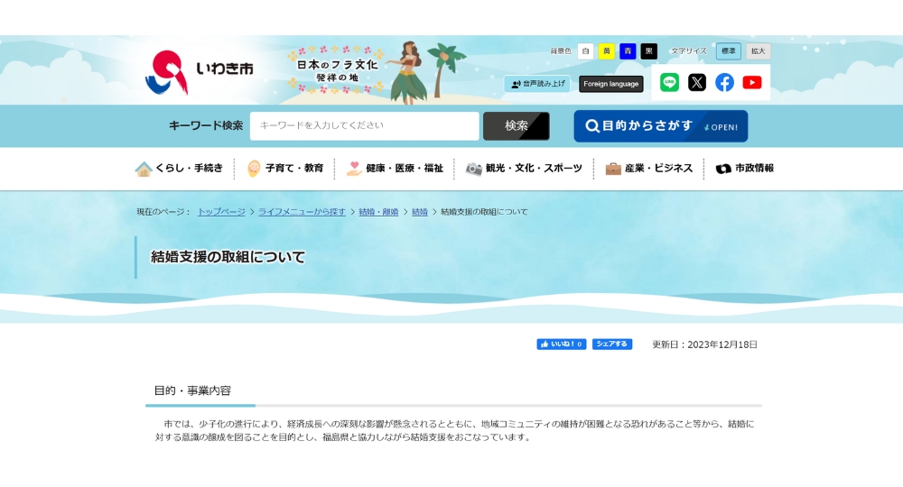Open the LINE social icon

(x=669, y=82)
